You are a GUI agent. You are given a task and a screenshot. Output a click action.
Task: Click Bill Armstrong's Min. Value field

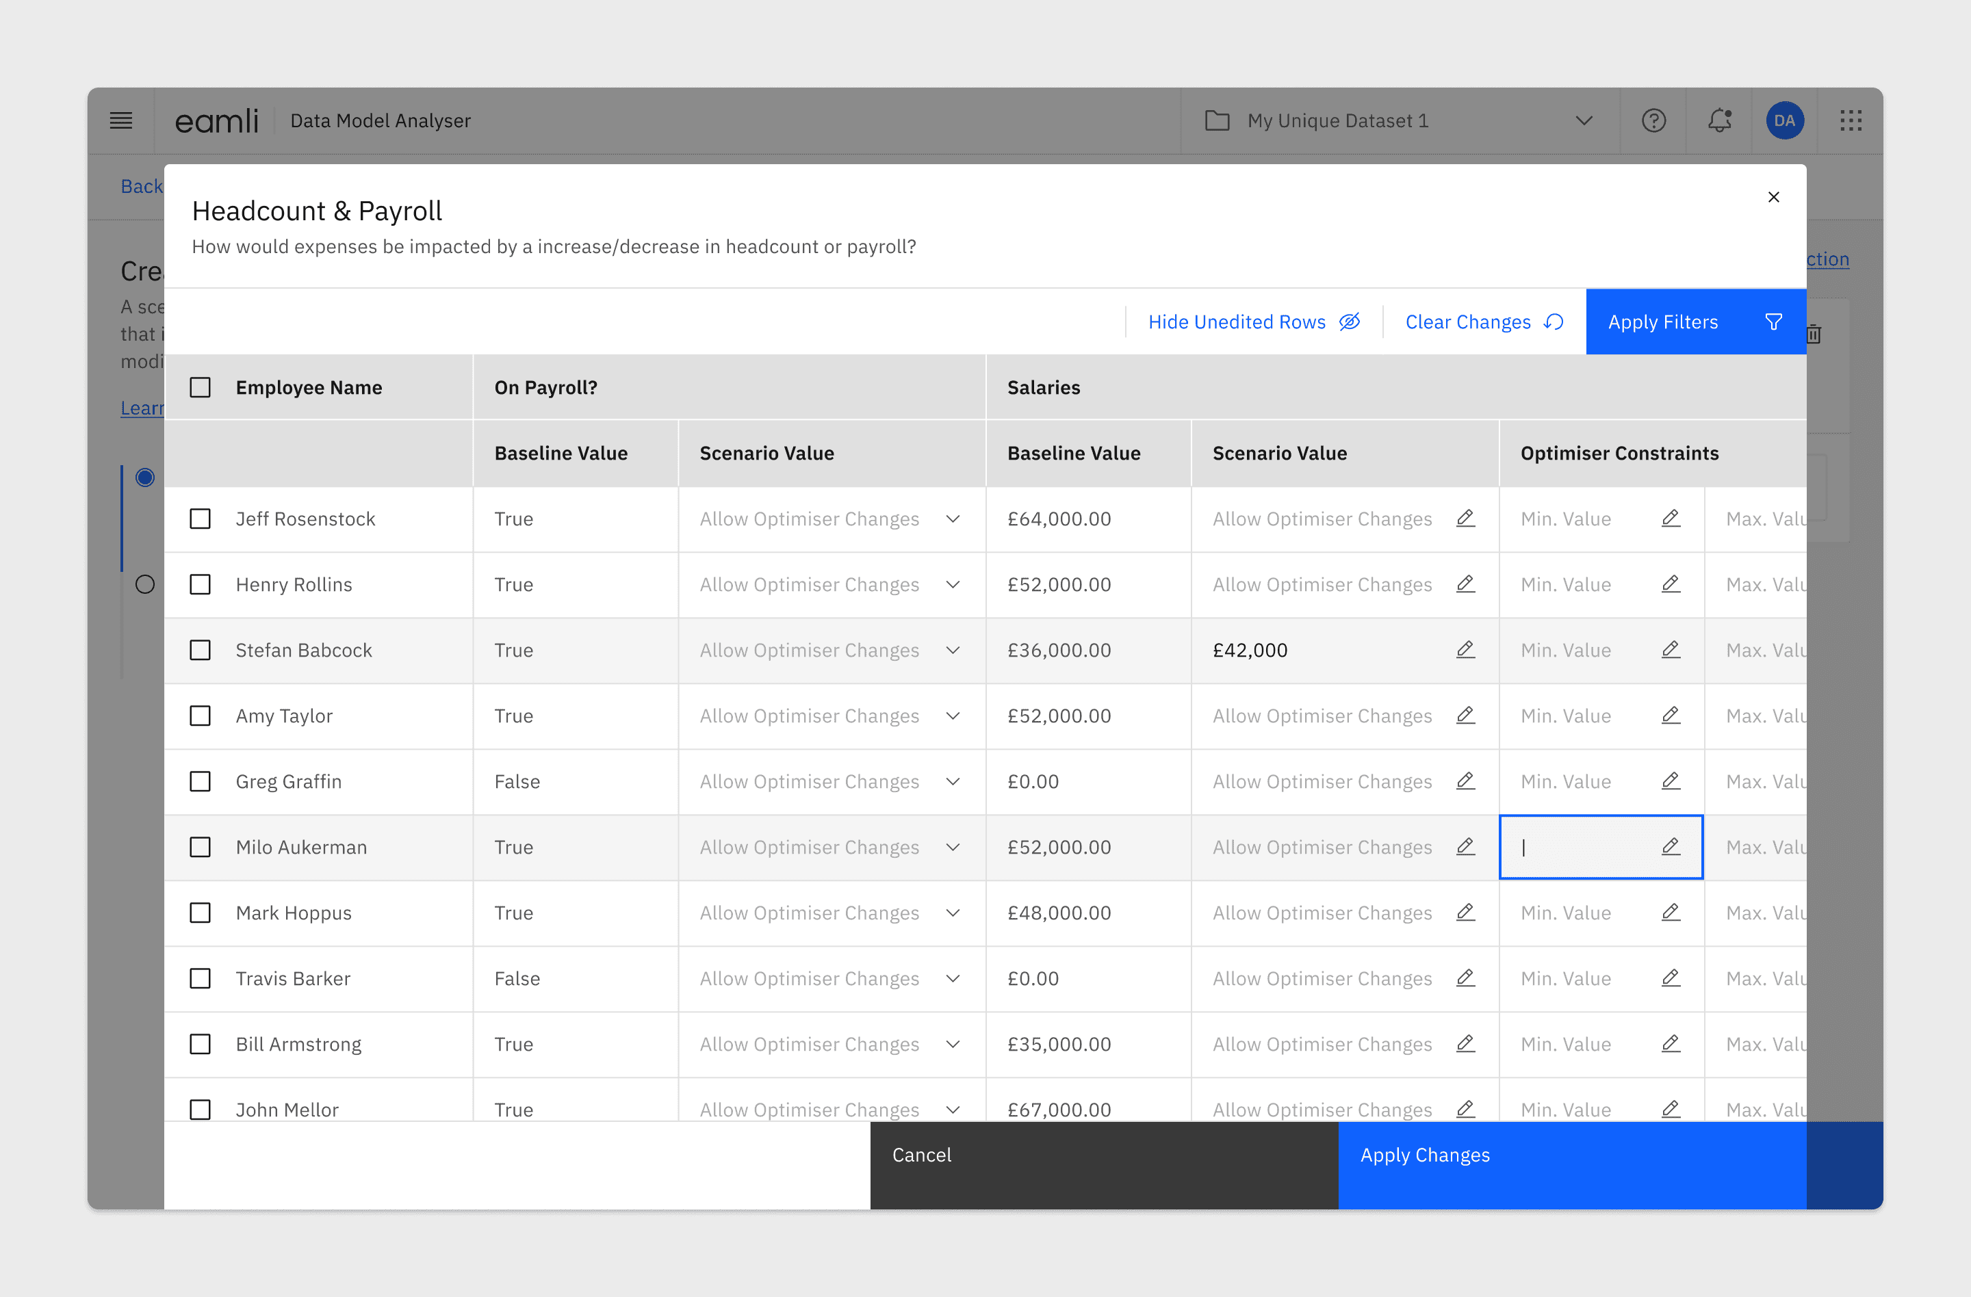pos(1565,1045)
